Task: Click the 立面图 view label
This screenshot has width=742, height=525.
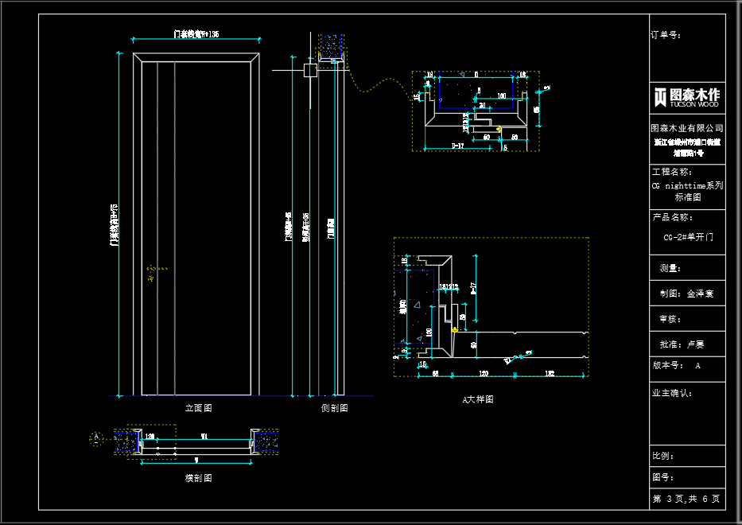Action: click(198, 407)
